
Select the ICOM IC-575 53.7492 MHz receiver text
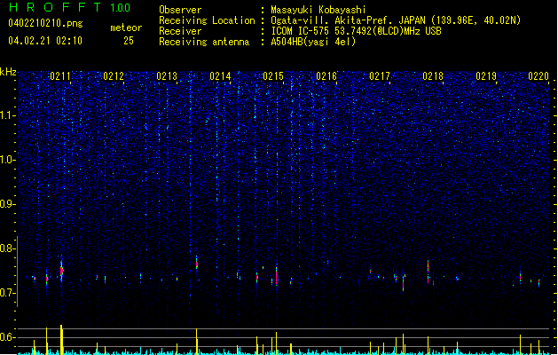click(357, 31)
